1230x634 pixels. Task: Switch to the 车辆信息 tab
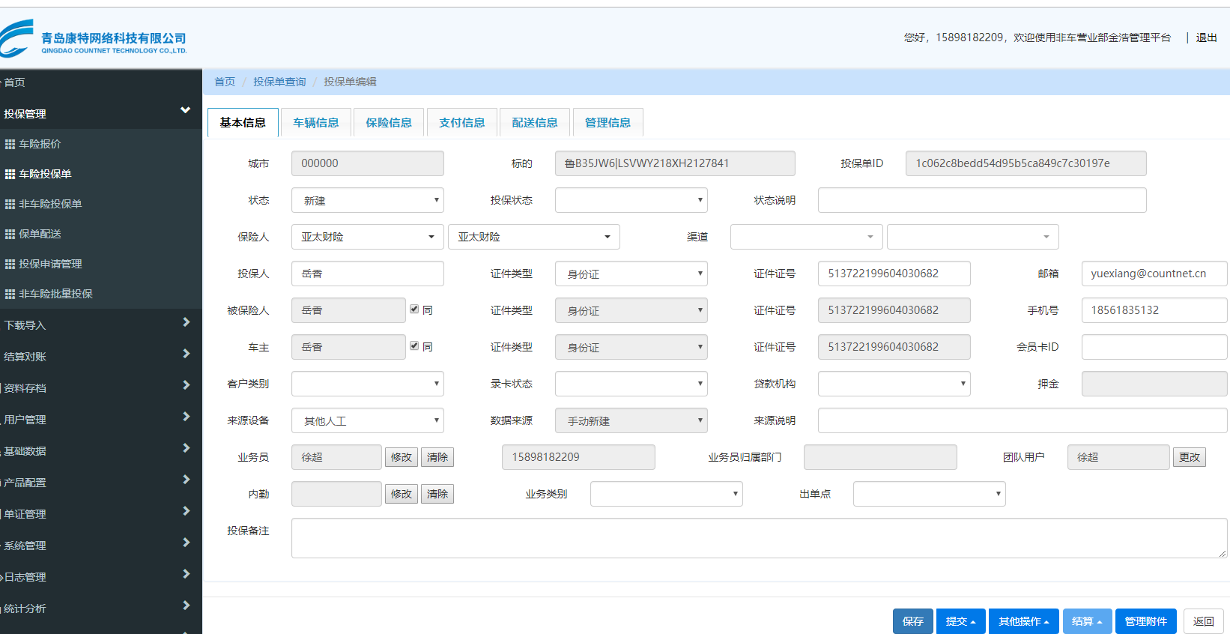point(315,123)
